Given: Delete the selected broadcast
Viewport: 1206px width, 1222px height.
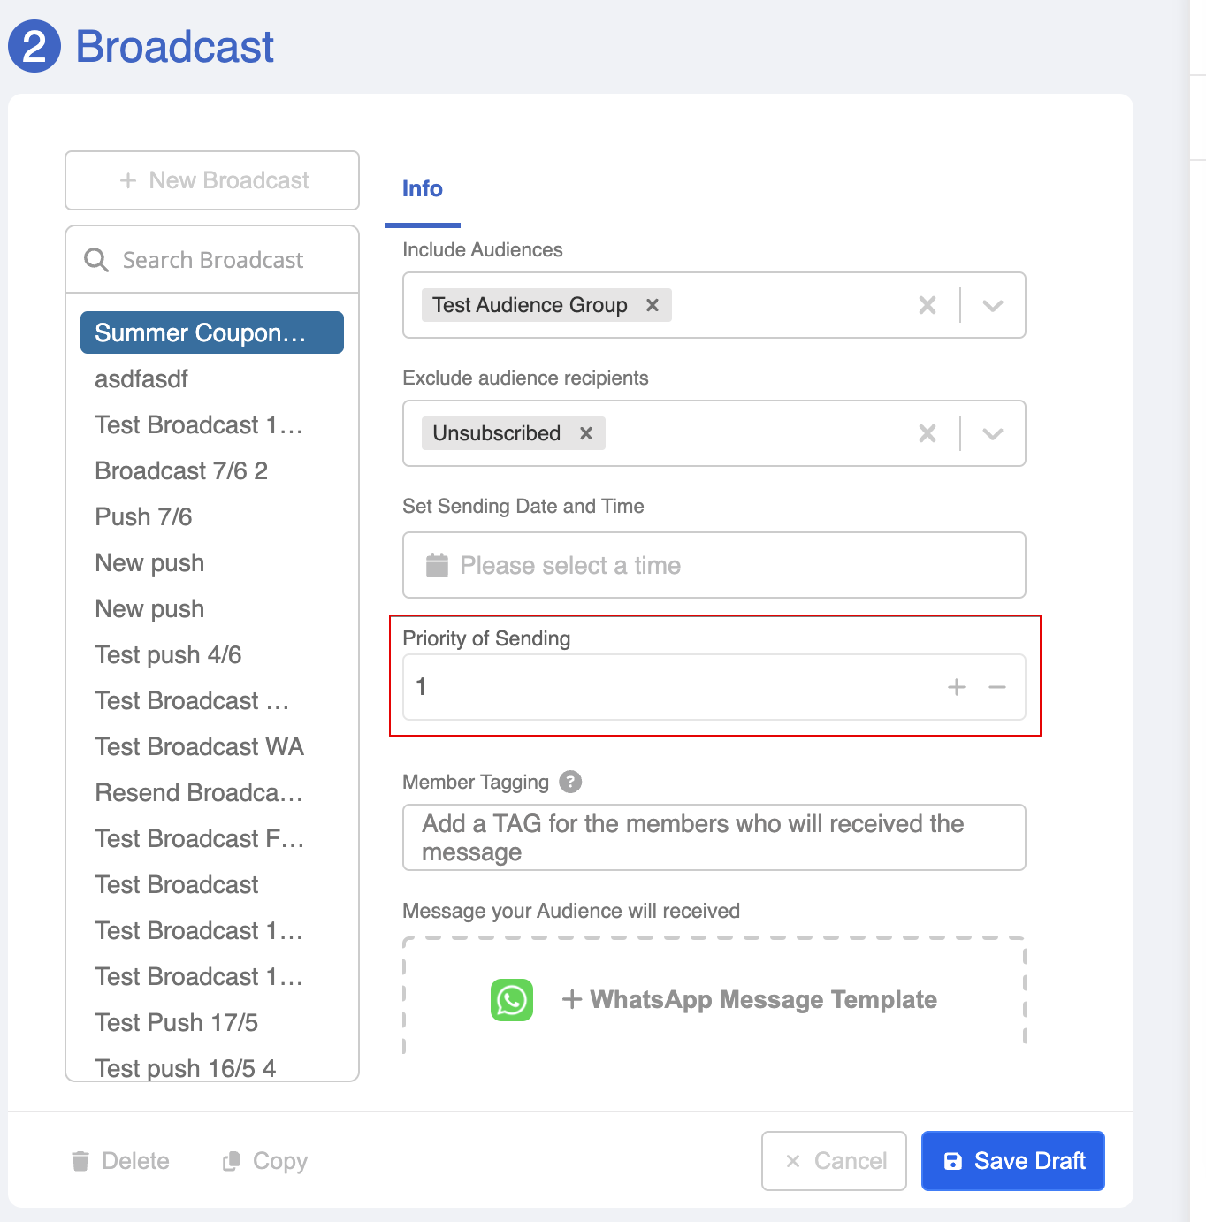Looking at the screenshot, I should (x=120, y=1161).
